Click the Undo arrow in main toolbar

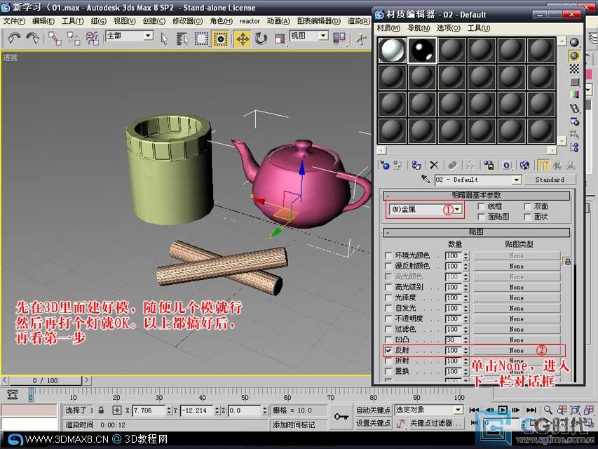coord(14,38)
